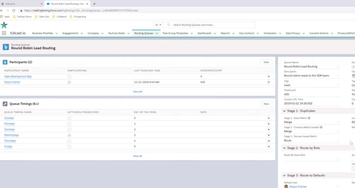
Task: Click View All under Queue Timings
Action: pyautogui.click(x=137, y=156)
